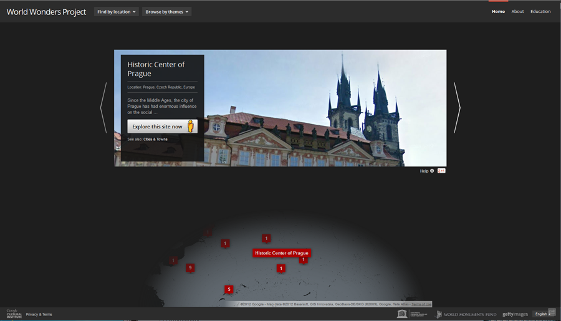The width and height of the screenshot is (561, 321).
Task: Open Privacy & Terms in the footer
Action: [39, 314]
